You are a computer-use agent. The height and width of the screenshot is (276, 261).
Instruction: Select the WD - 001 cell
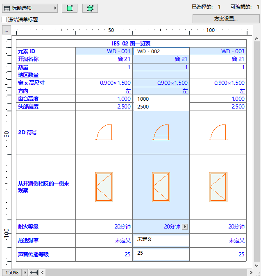tap(104, 51)
